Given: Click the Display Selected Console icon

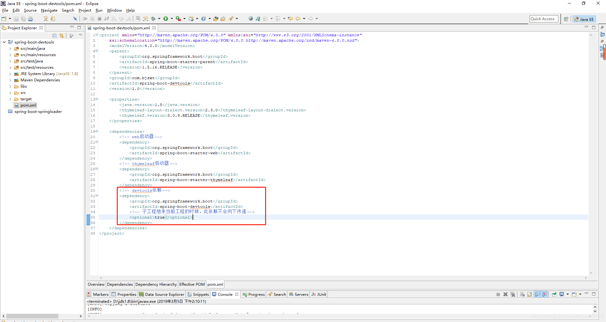Looking at the screenshot, I should pyautogui.click(x=562, y=294).
